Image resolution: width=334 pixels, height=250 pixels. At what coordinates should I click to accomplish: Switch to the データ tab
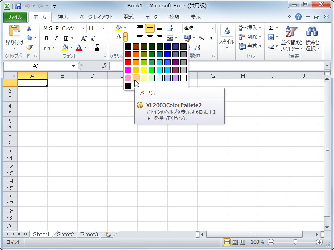pyautogui.click(x=152, y=17)
